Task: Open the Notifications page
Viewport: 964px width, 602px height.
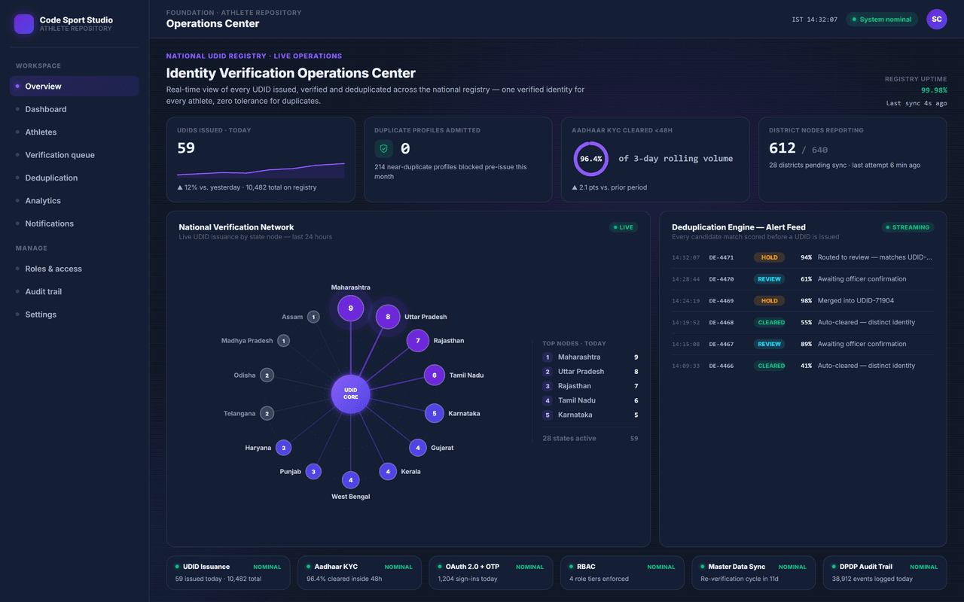Action: (x=75, y=223)
